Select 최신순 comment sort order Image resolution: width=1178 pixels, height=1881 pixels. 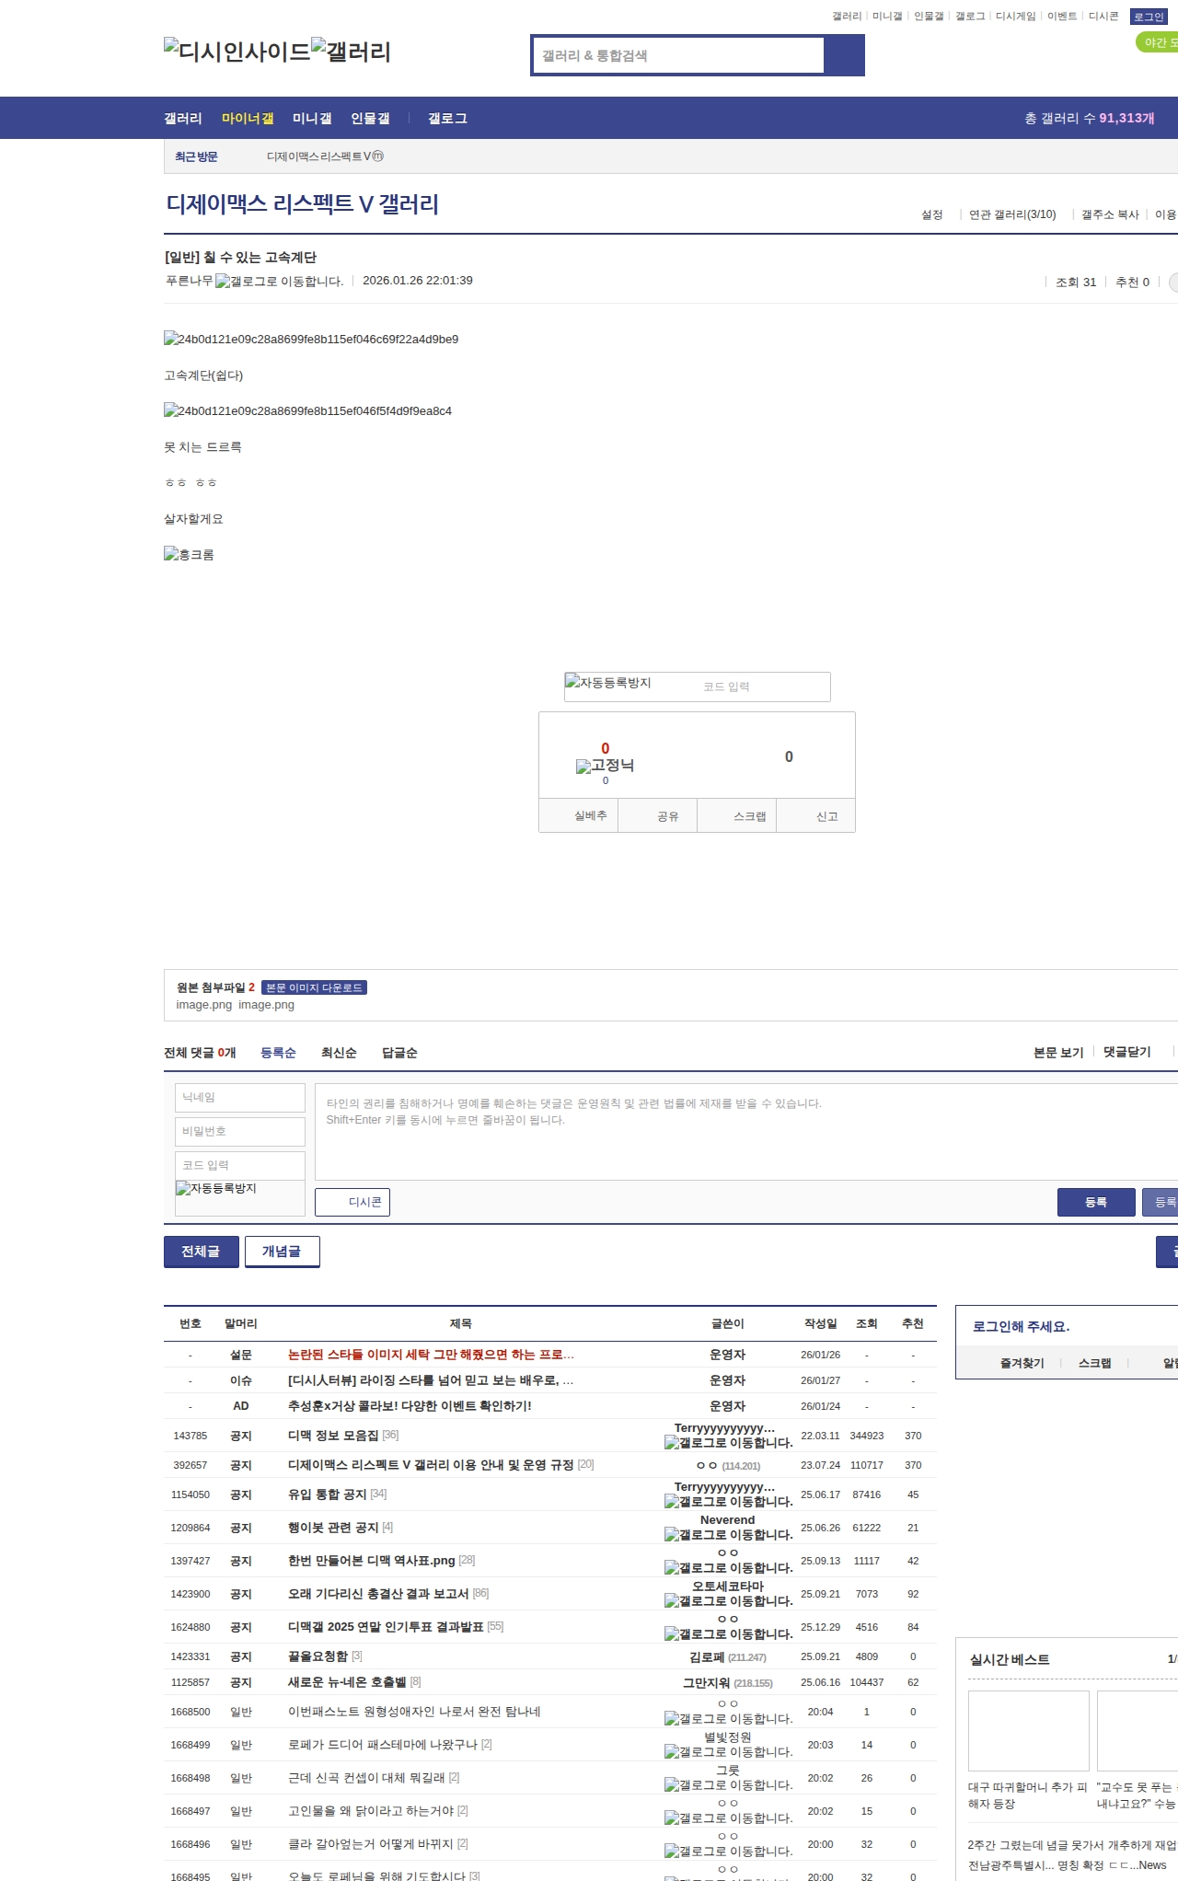click(x=339, y=1053)
